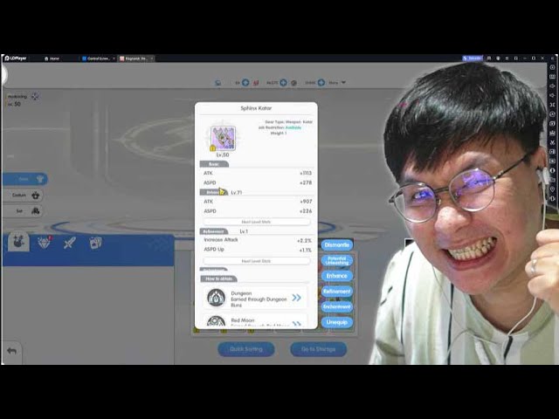Select the blue Gear tab on left
Screen dimensions: 559x419
click(x=24, y=179)
